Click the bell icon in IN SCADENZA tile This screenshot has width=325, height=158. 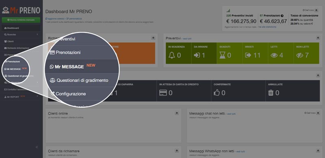click(x=171, y=55)
